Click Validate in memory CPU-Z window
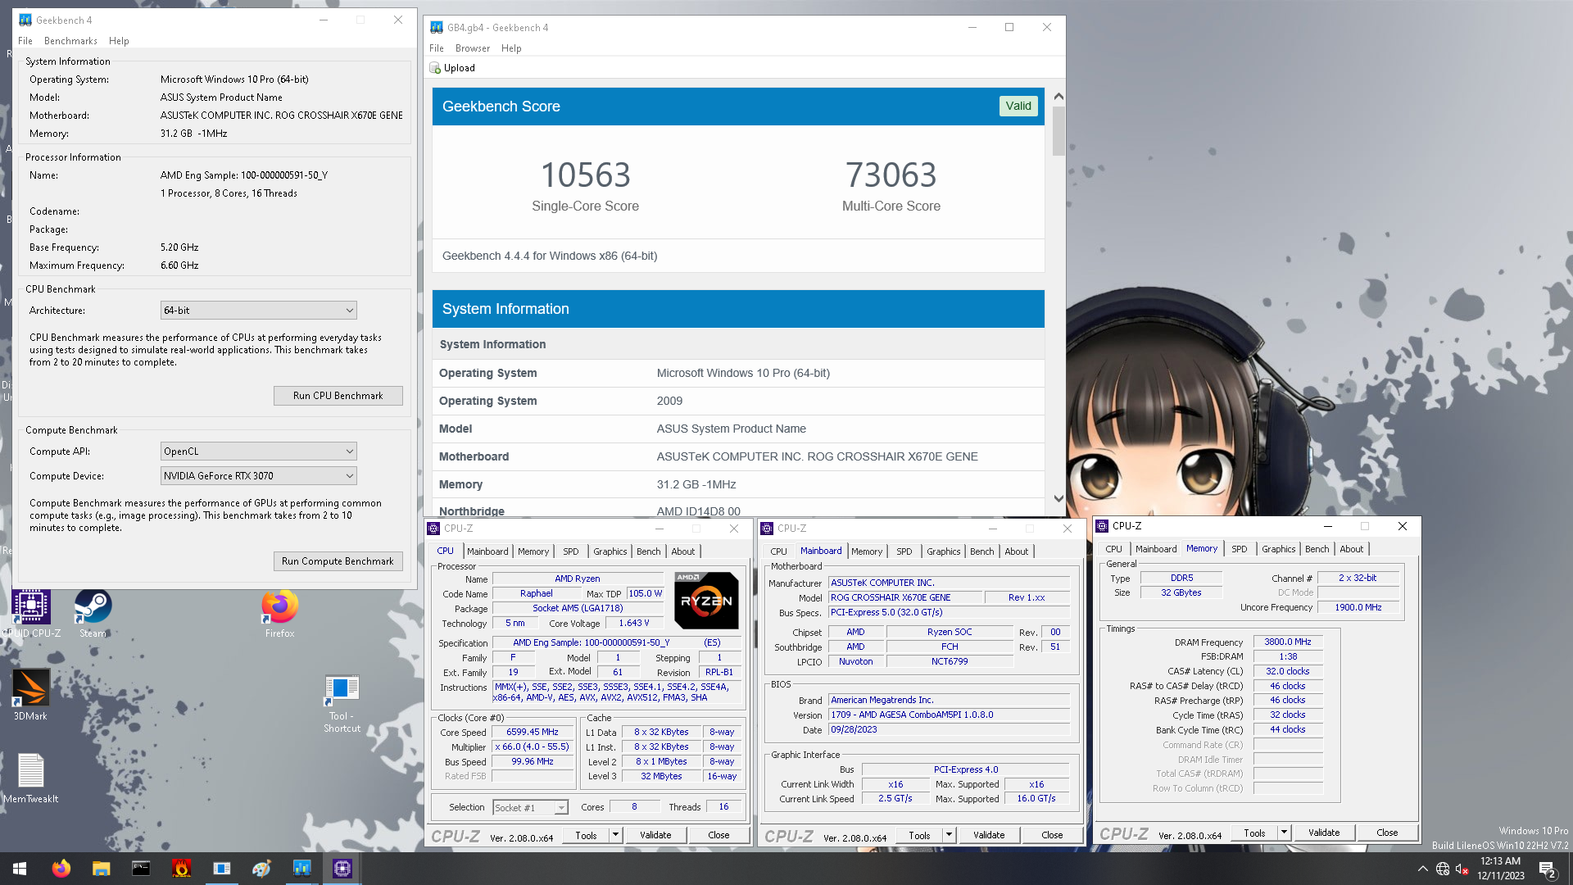Image resolution: width=1573 pixels, height=885 pixels. coord(1324,833)
